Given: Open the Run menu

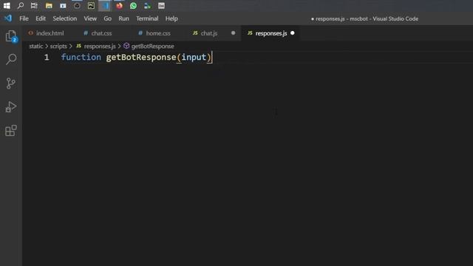Looking at the screenshot, I should tap(123, 18).
